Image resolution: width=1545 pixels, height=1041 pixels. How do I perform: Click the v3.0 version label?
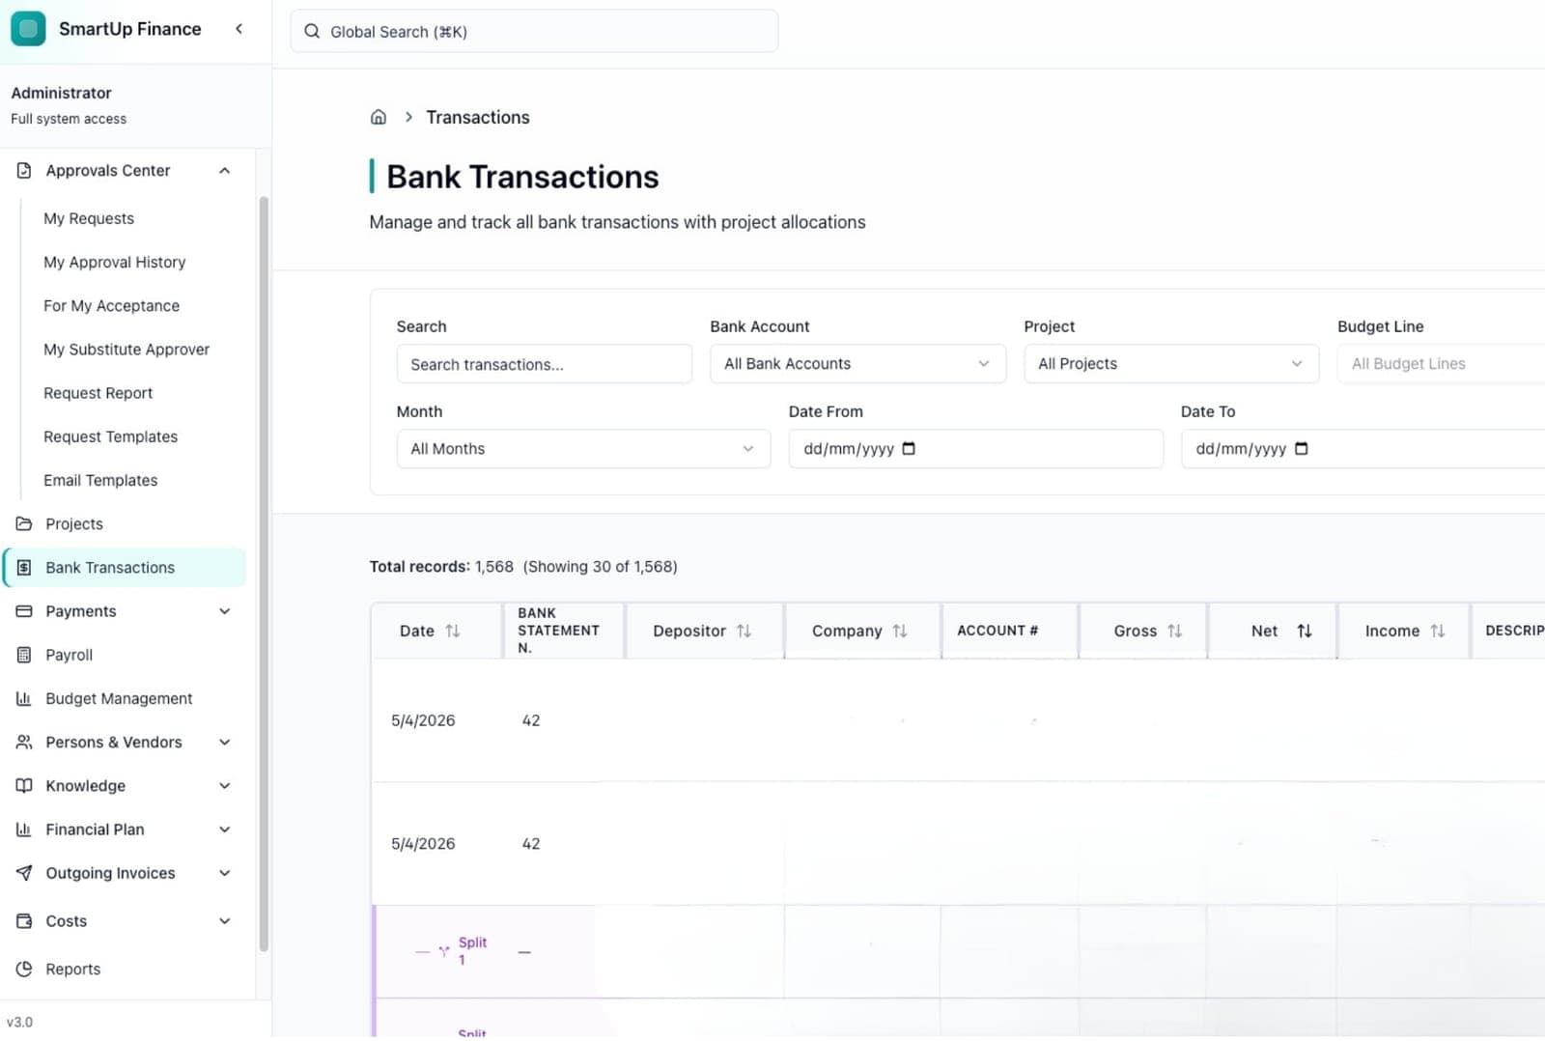click(x=19, y=1022)
